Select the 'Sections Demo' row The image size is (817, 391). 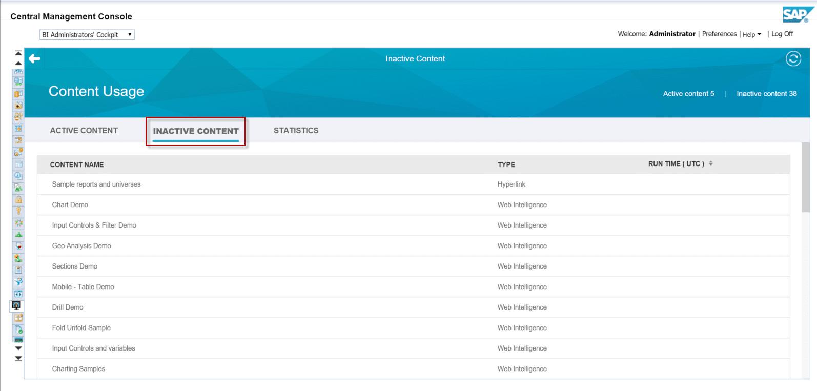pos(413,266)
